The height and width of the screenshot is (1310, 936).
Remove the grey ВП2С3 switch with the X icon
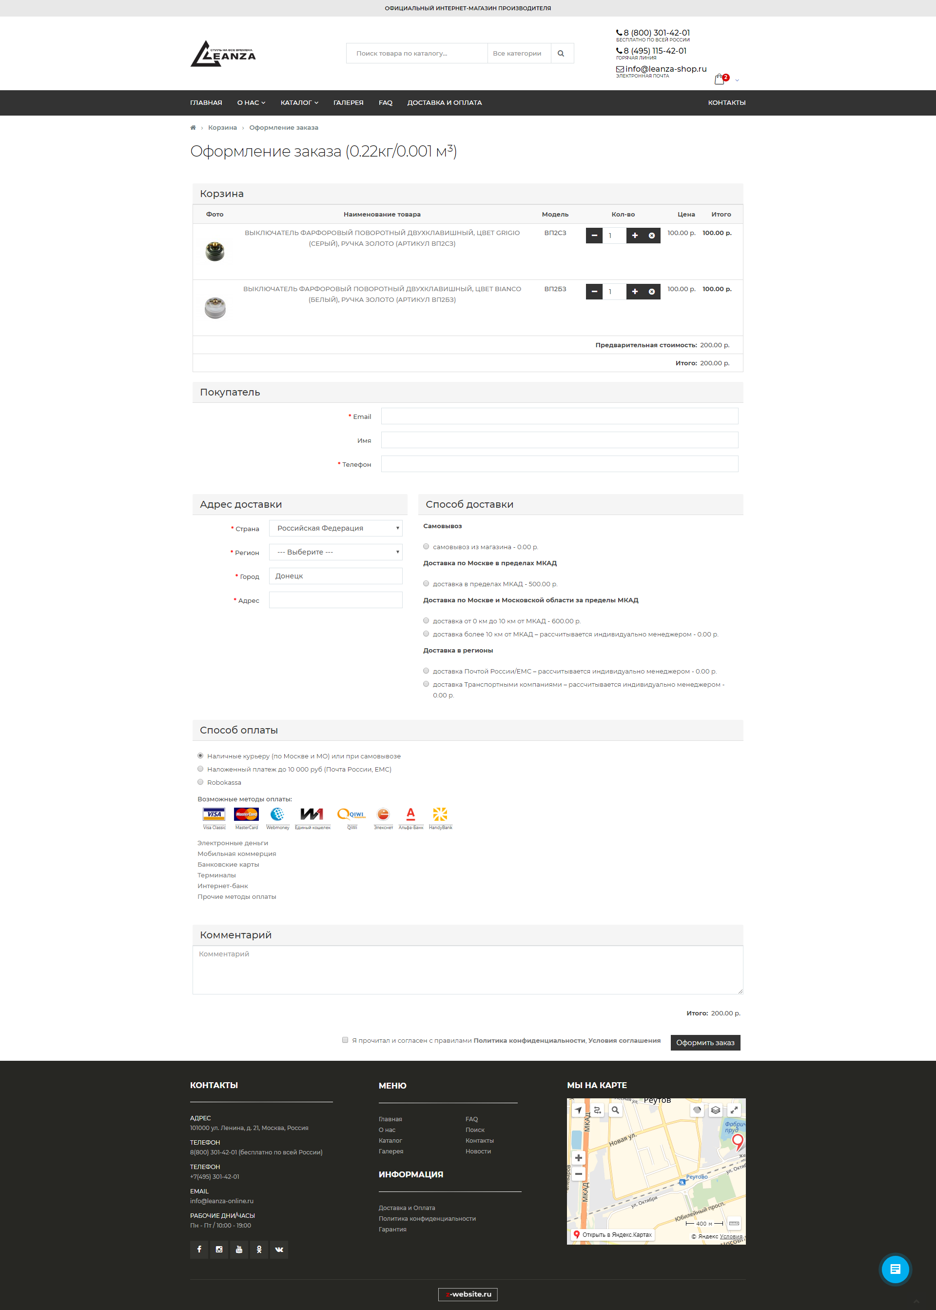click(651, 235)
